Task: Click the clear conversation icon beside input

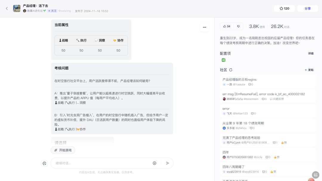Action: [44, 163]
